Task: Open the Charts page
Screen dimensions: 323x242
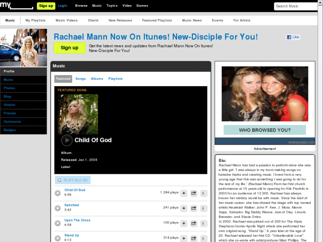Action: [x=93, y=20]
